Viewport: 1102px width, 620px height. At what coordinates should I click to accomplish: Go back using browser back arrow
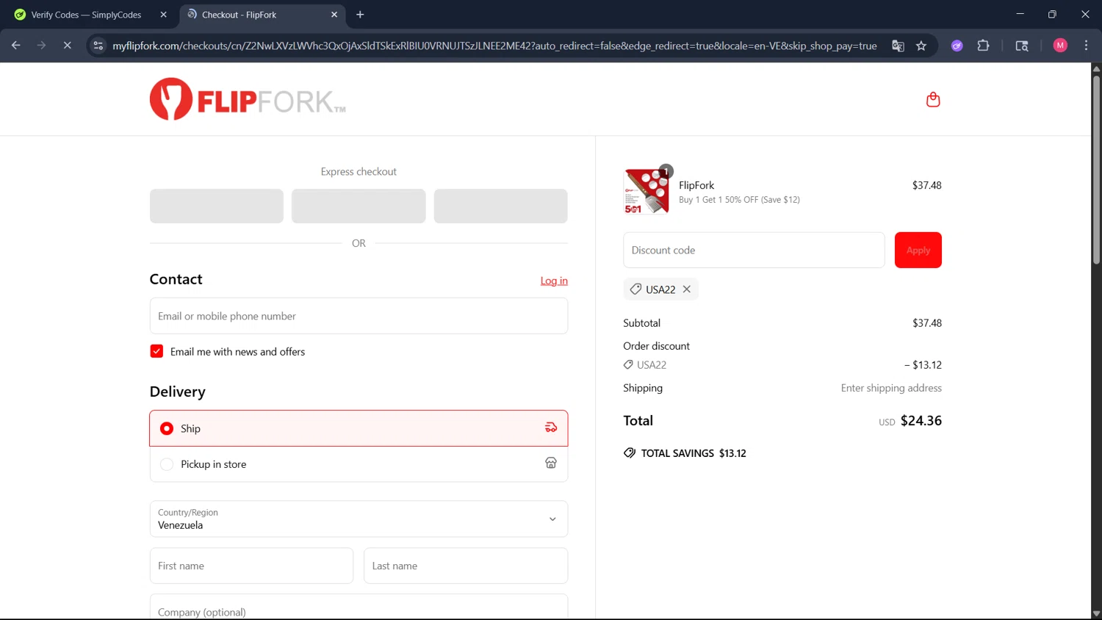coord(16,46)
